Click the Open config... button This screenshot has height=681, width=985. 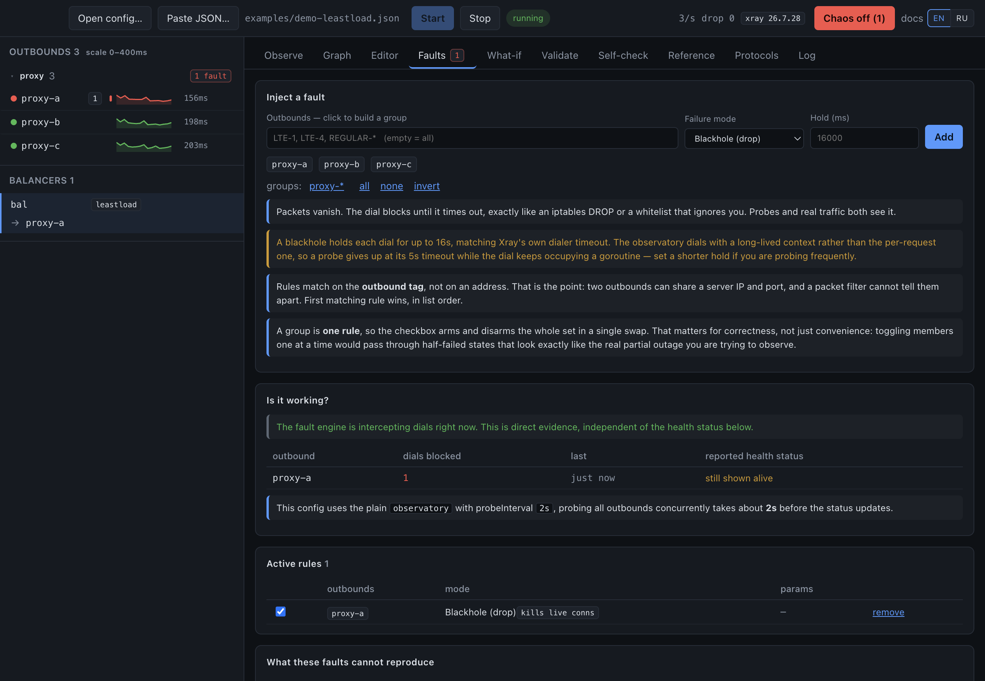tap(110, 18)
